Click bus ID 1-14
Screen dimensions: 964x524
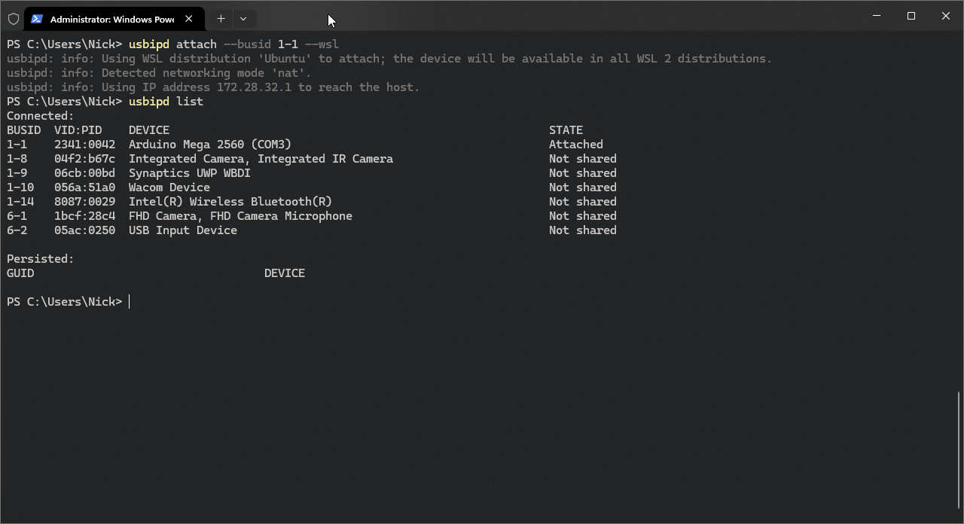pyautogui.click(x=20, y=202)
